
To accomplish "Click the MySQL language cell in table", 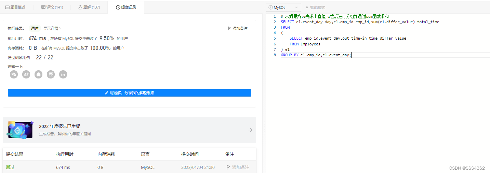I will pos(148,167).
